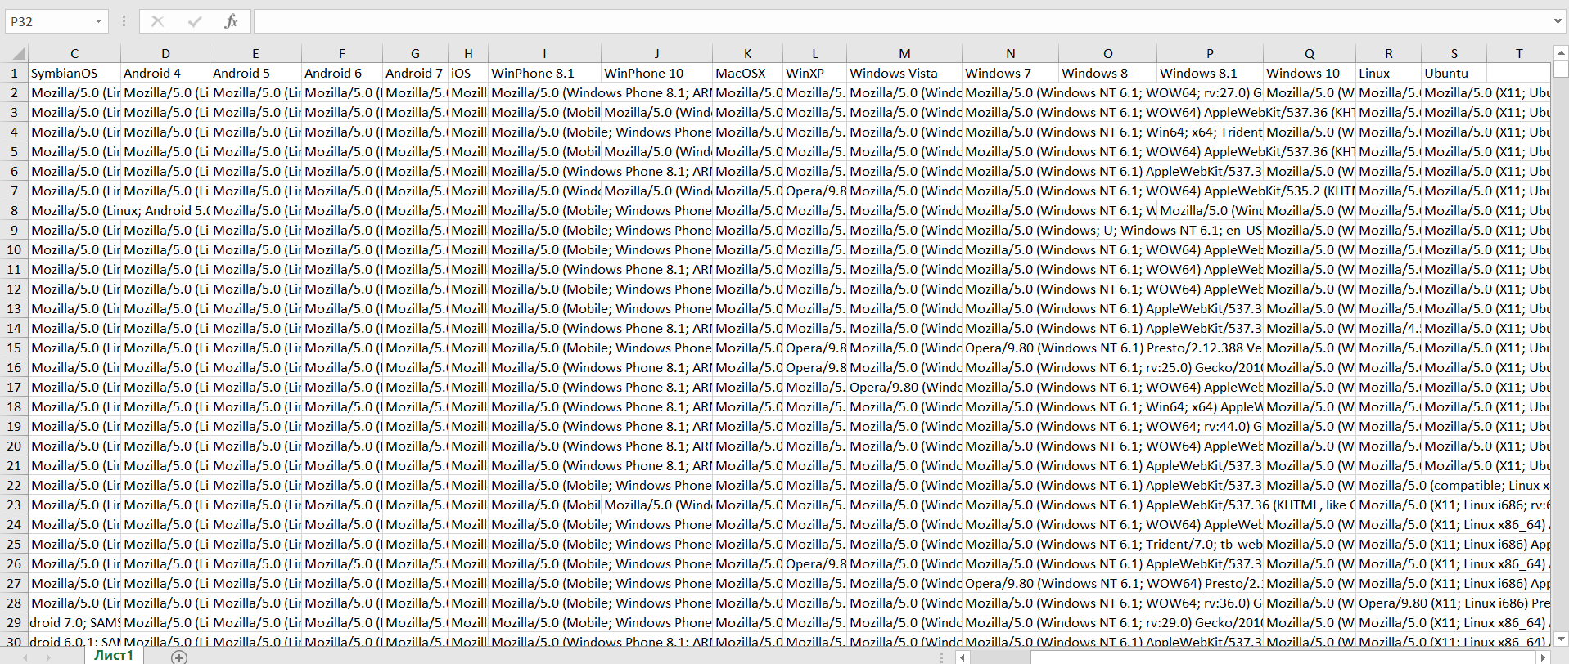The height and width of the screenshot is (664, 1569).
Task: Select column P header
Action: tap(1211, 54)
